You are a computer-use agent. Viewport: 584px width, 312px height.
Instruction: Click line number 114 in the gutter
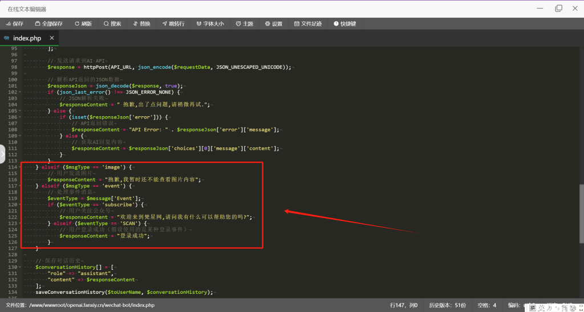(x=14, y=167)
